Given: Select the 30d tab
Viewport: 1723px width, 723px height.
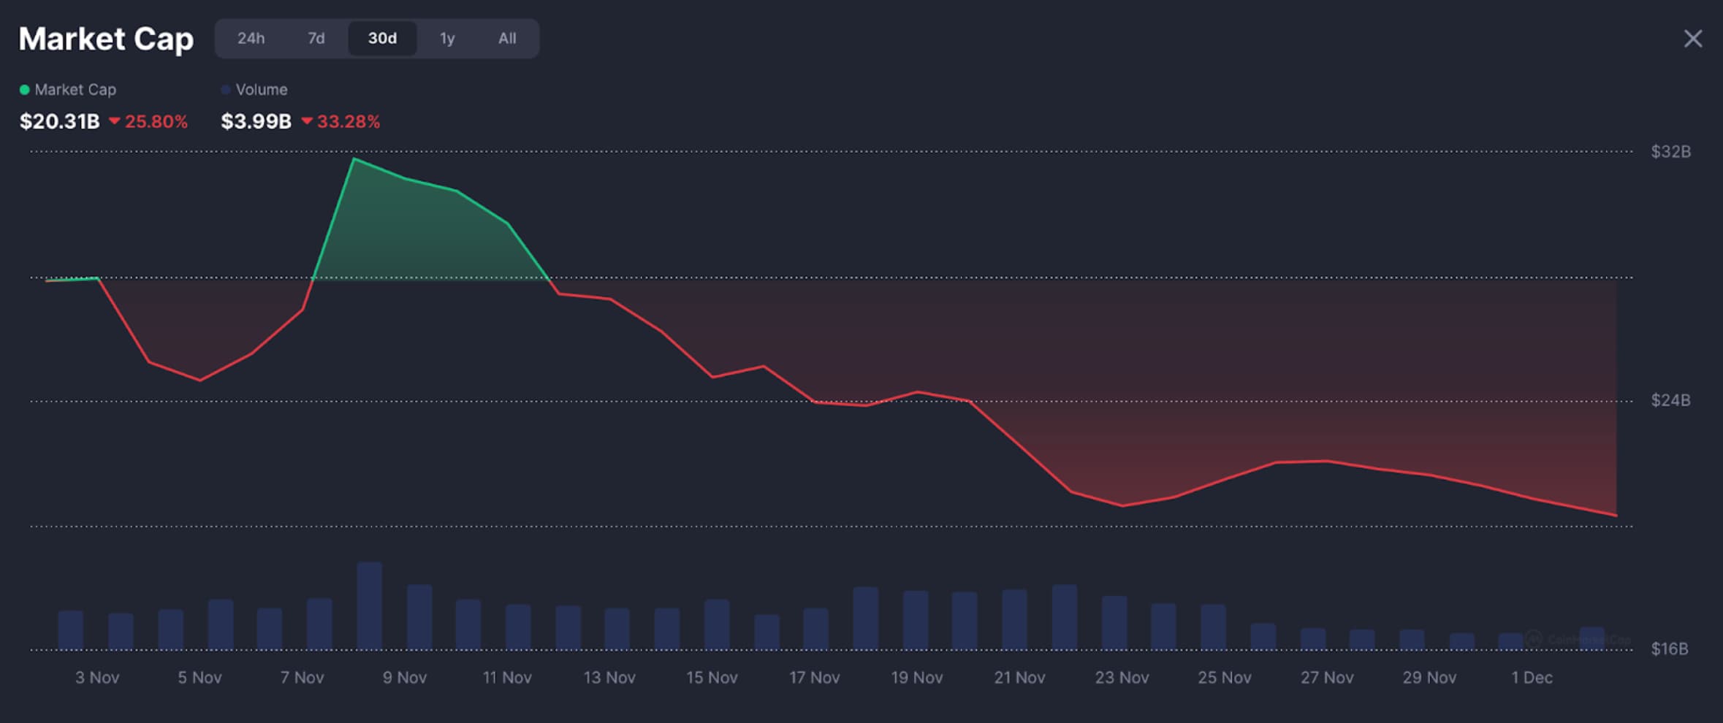Looking at the screenshot, I should pos(382,39).
